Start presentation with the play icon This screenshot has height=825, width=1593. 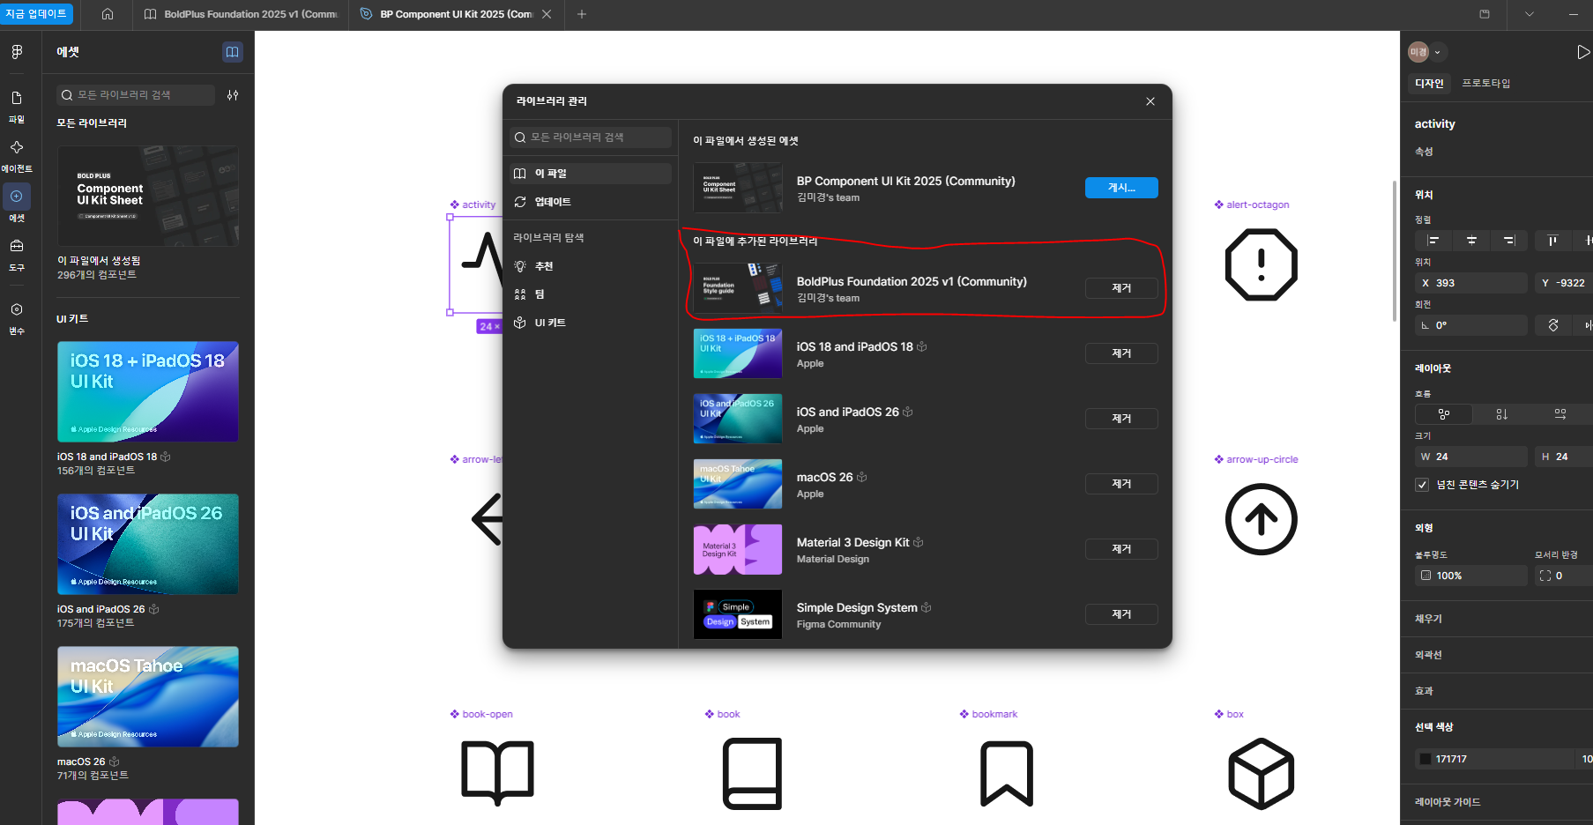pyautogui.click(x=1583, y=52)
